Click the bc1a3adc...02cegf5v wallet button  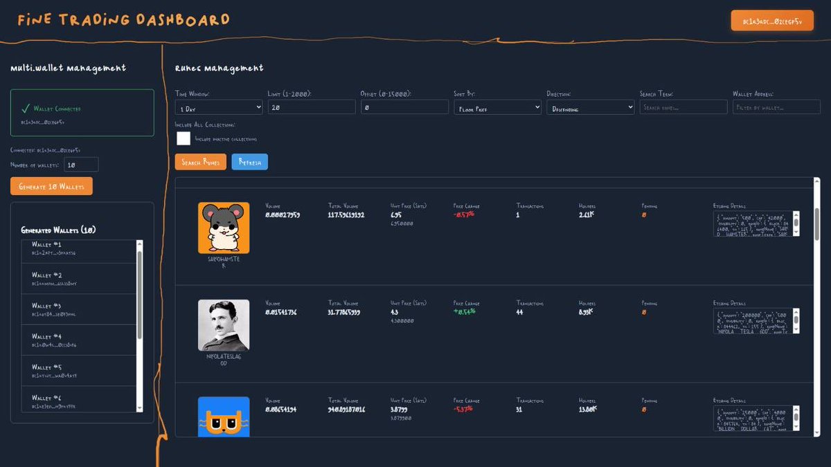point(771,21)
